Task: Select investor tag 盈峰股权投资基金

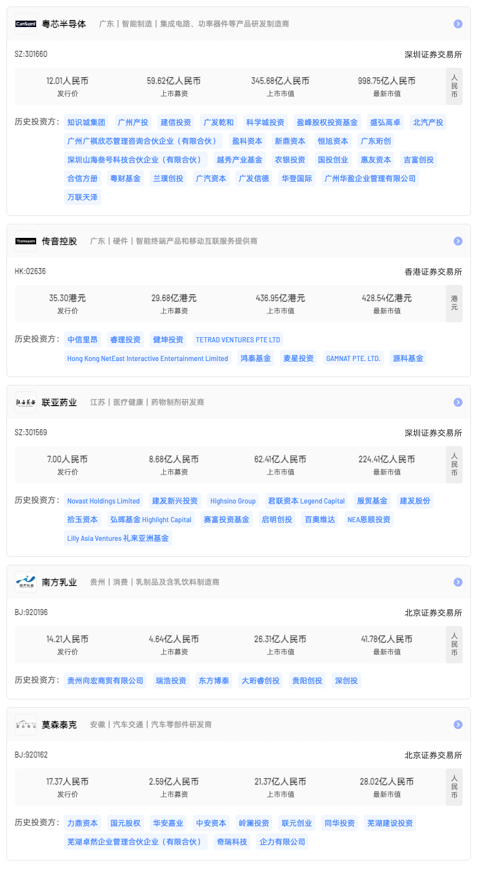Action: pyautogui.click(x=327, y=122)
